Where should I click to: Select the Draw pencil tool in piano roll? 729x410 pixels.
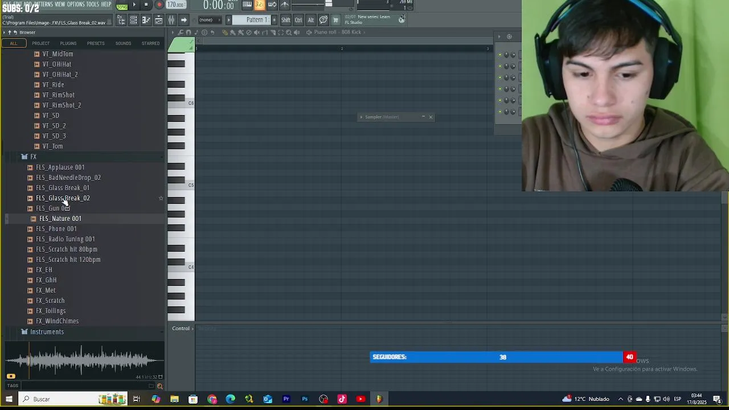(225, 32)
